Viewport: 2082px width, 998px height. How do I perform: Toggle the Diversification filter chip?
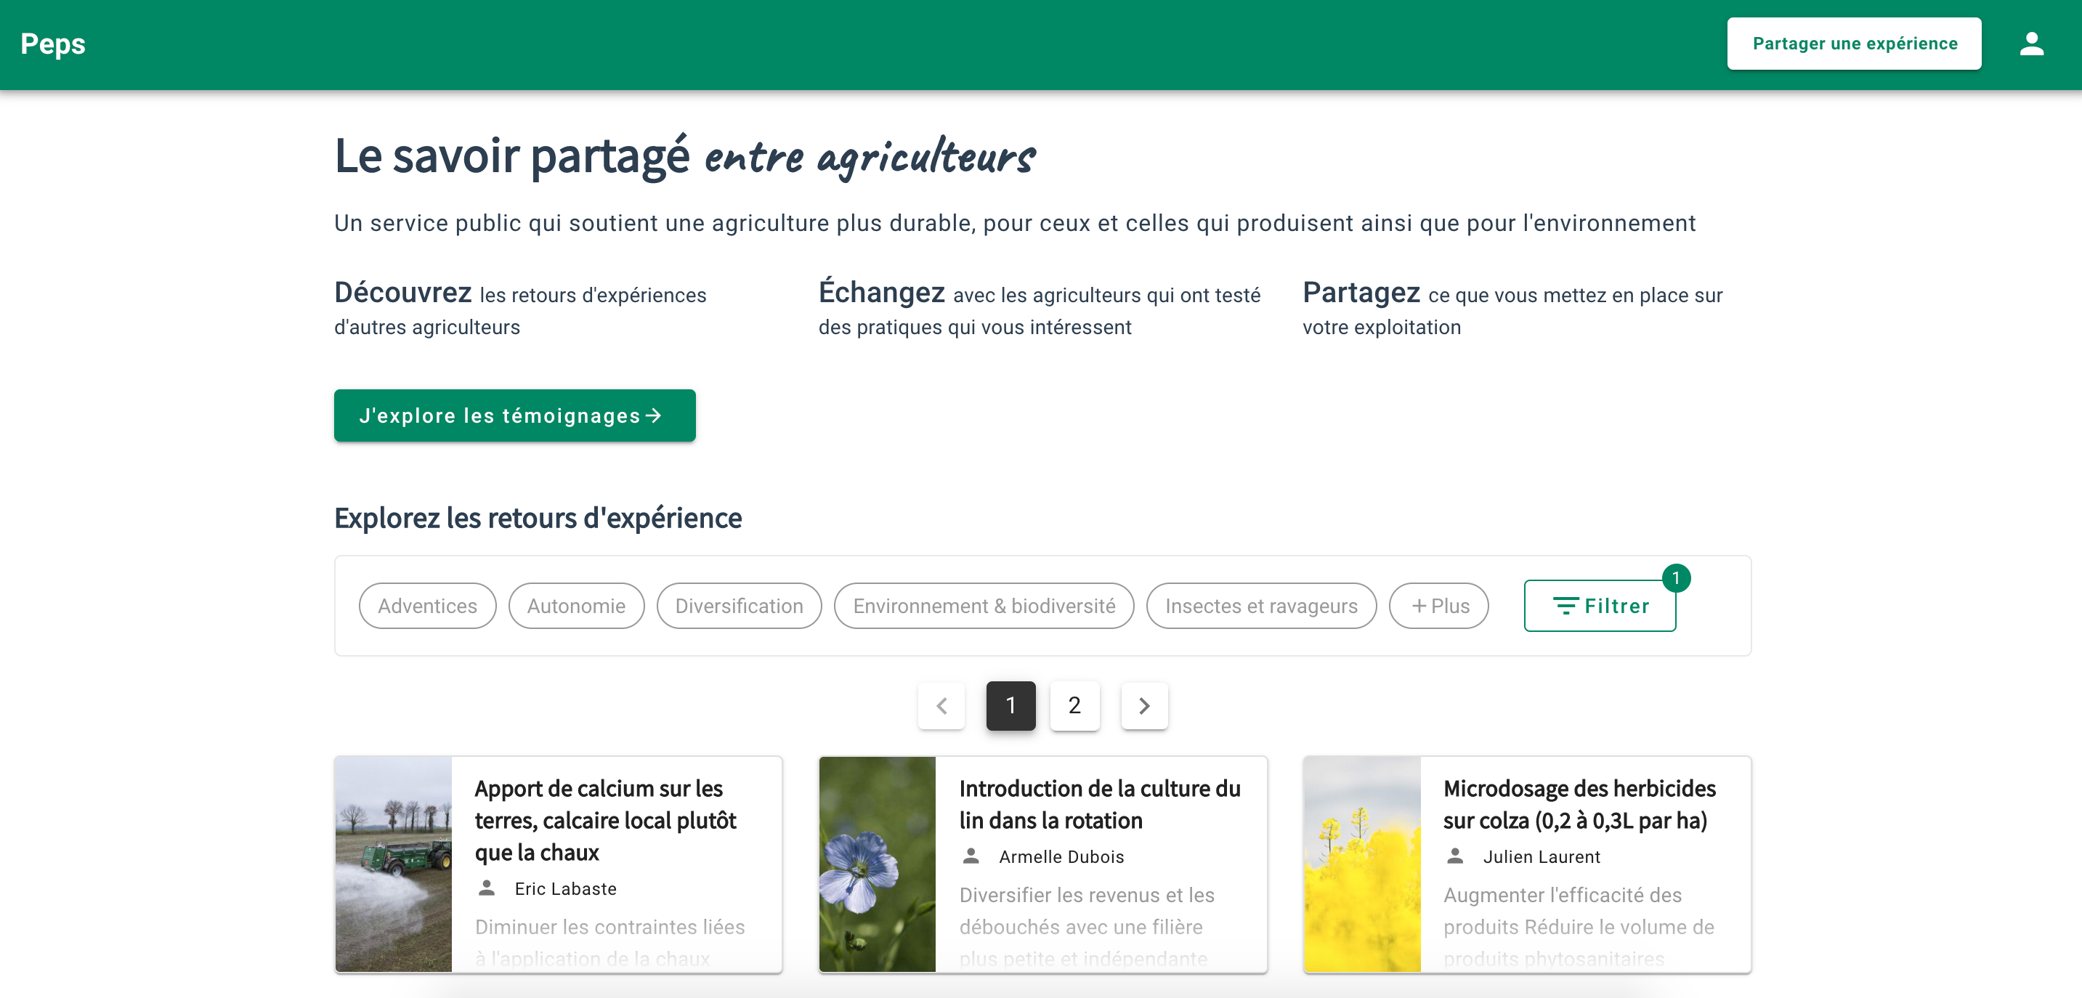[x=739, y=606]
